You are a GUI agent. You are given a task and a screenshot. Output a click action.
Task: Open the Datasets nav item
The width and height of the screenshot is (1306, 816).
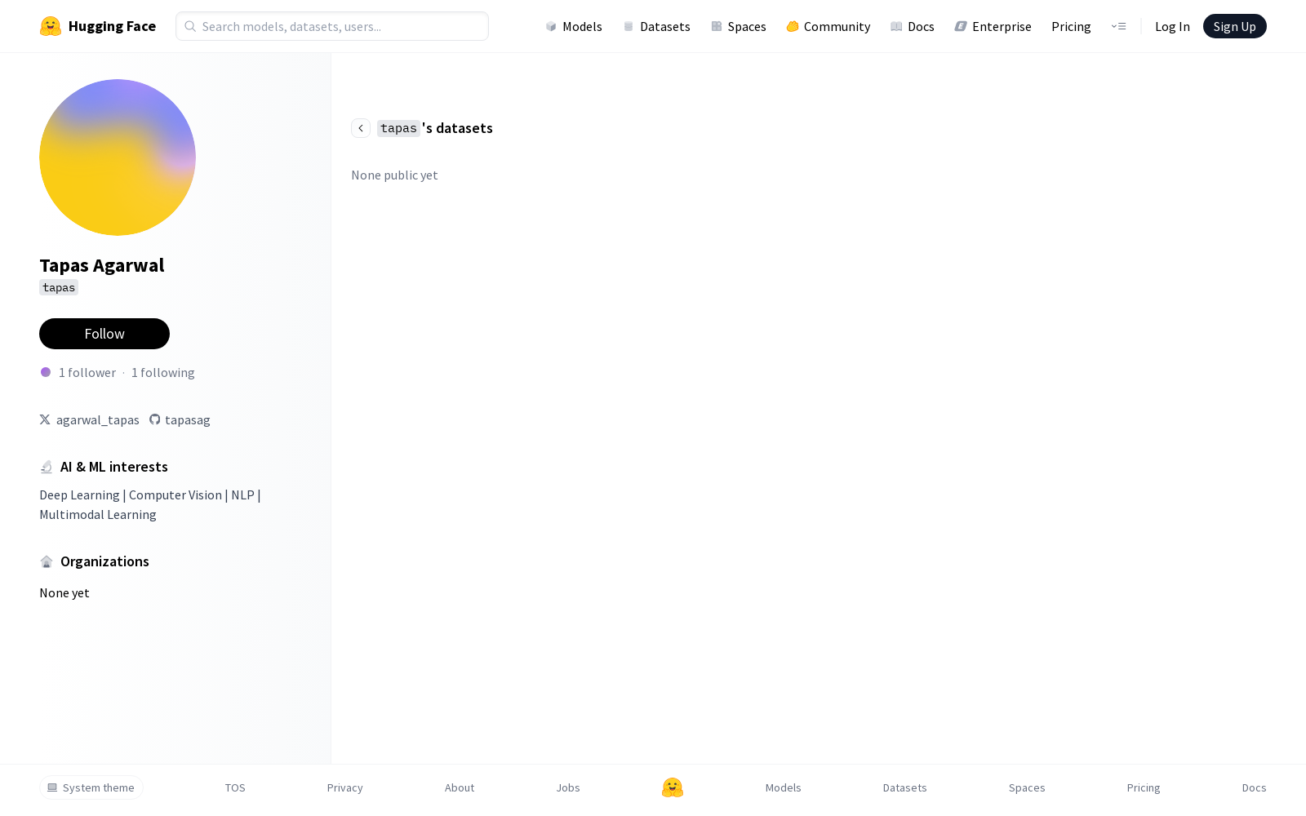(x=656, y=26)
